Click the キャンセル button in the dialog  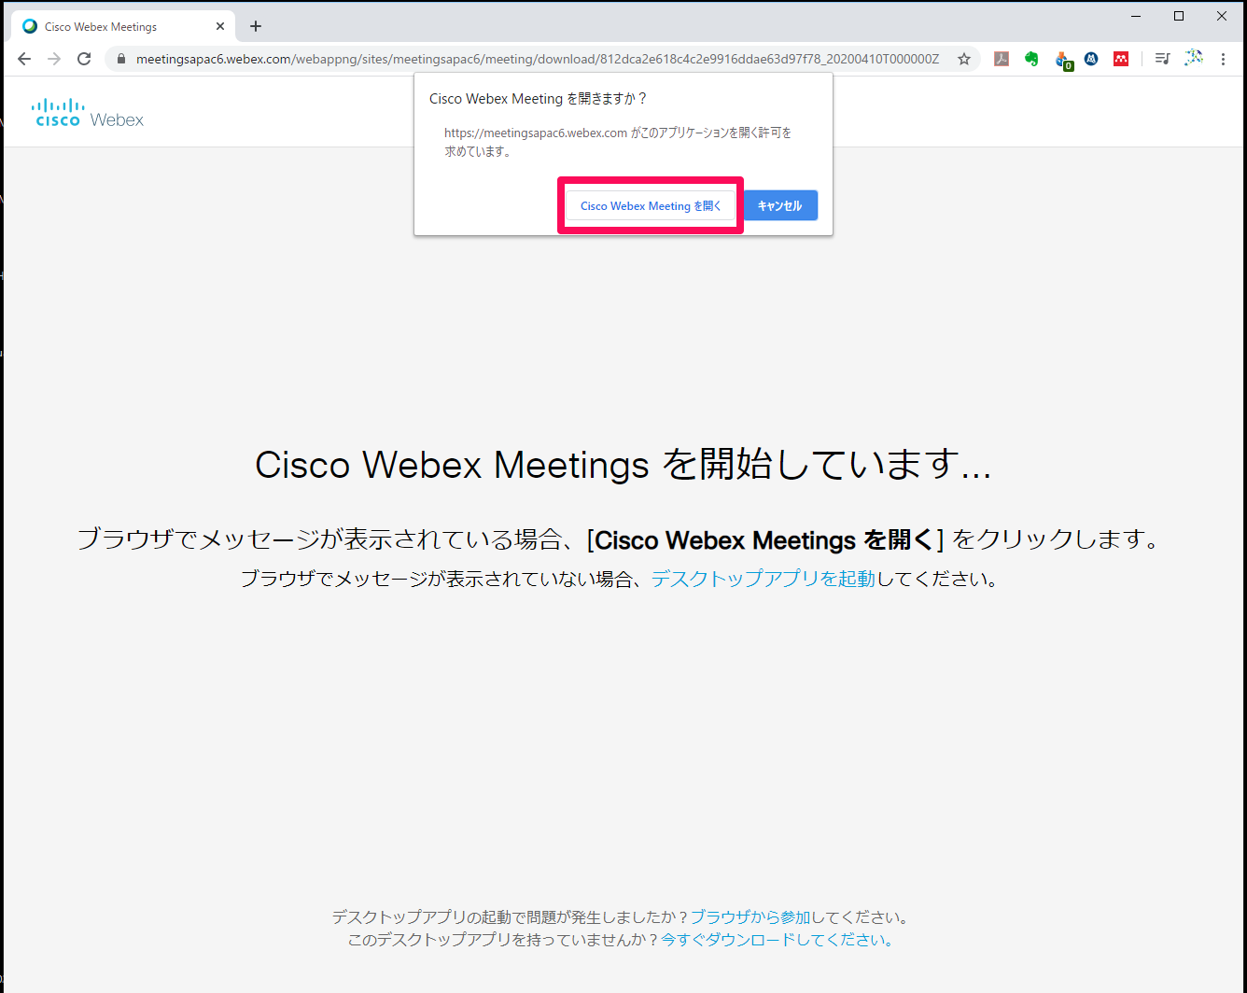(x=779, y=205)
